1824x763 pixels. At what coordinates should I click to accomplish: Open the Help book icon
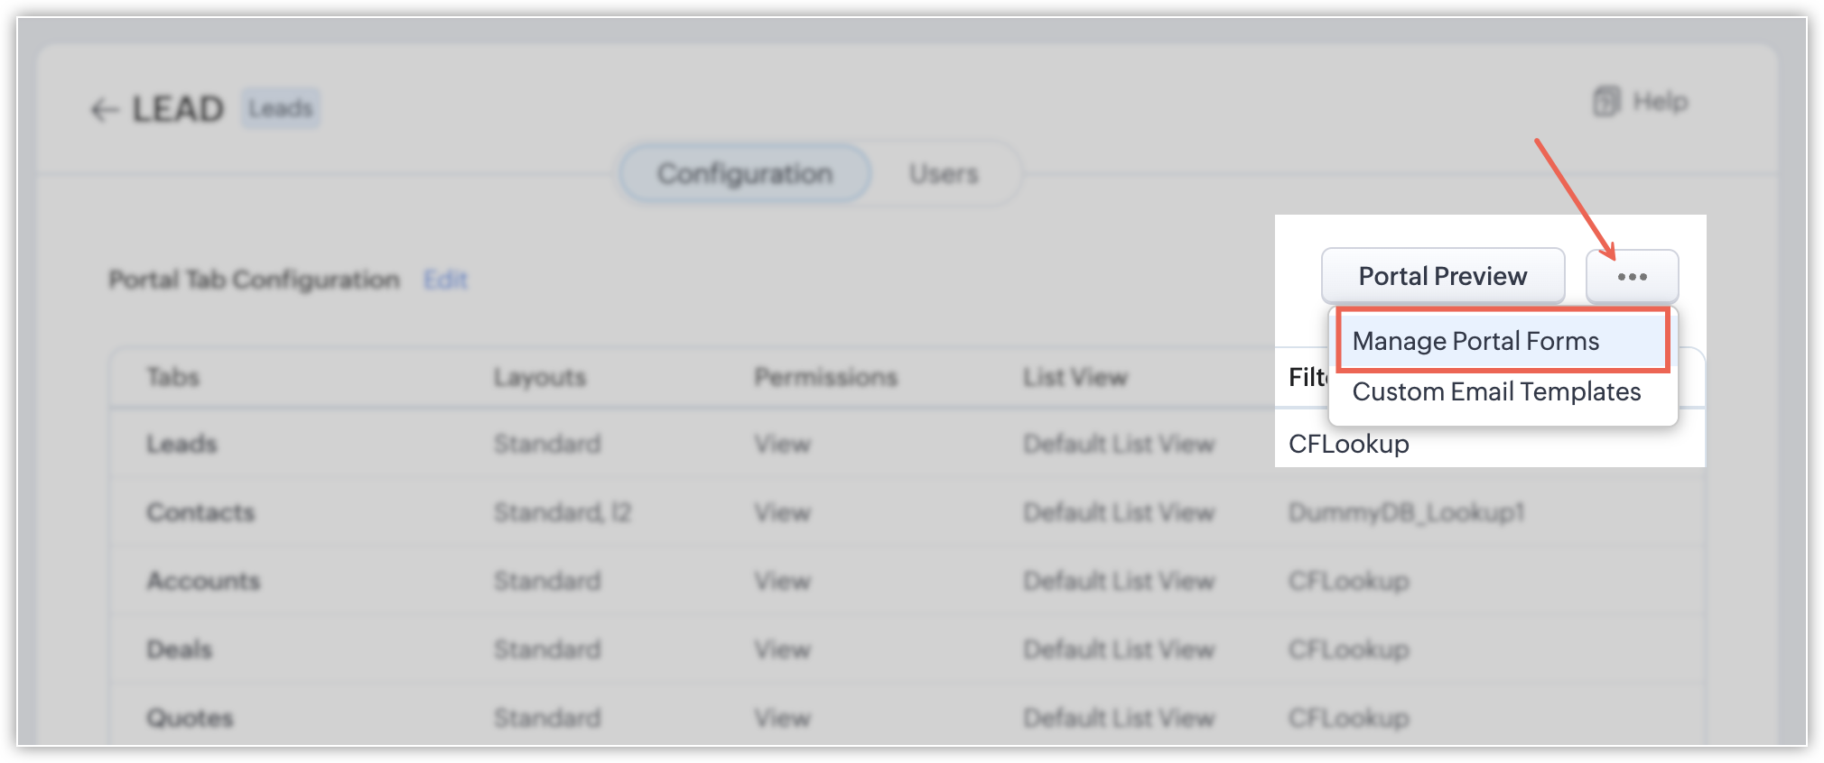1606,101
